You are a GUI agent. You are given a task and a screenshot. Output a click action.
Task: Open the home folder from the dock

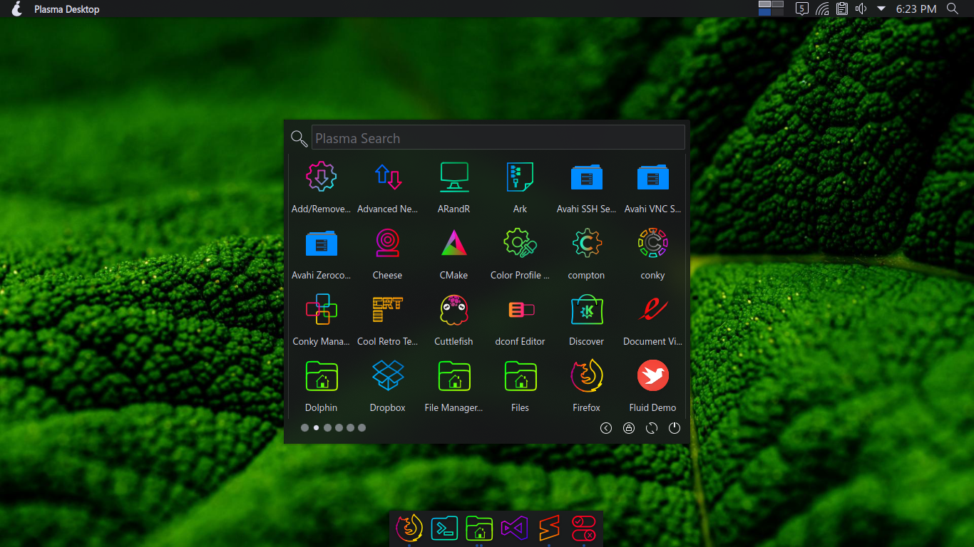pos(479,528)
